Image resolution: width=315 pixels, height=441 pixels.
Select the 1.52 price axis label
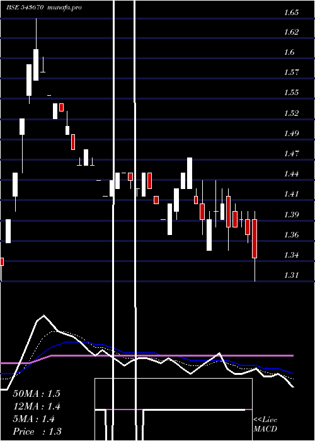(x=291, y=113)
